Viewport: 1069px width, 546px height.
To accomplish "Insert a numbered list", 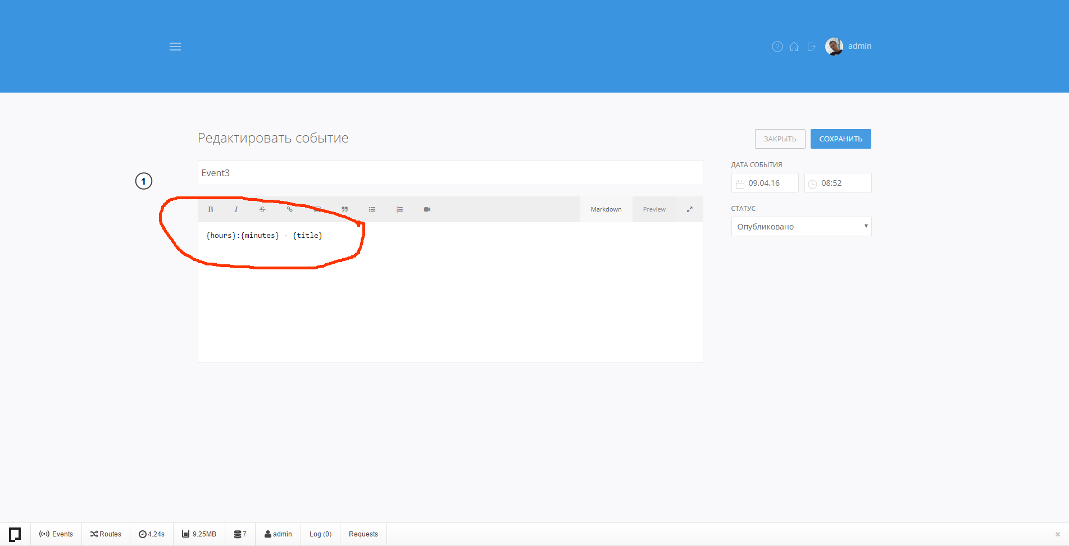I will click(399, 209).
